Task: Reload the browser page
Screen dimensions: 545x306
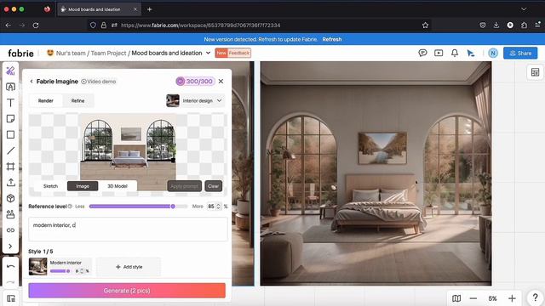Action: pos(36,25)
